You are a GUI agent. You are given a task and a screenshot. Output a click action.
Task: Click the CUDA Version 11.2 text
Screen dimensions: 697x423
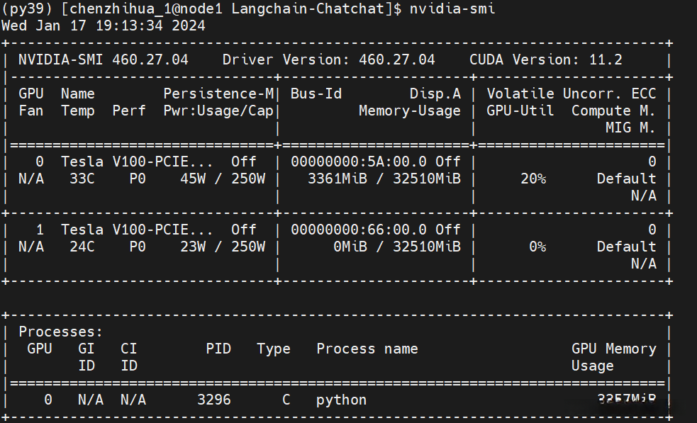pos(545,60)
